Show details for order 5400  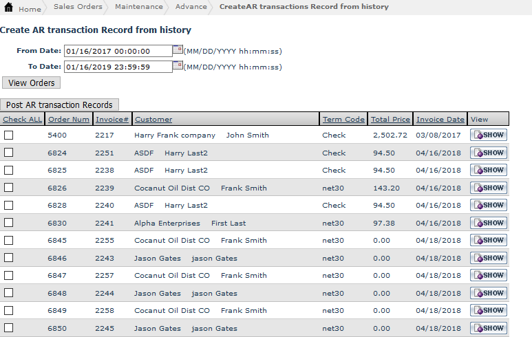[x=489, y=135]
